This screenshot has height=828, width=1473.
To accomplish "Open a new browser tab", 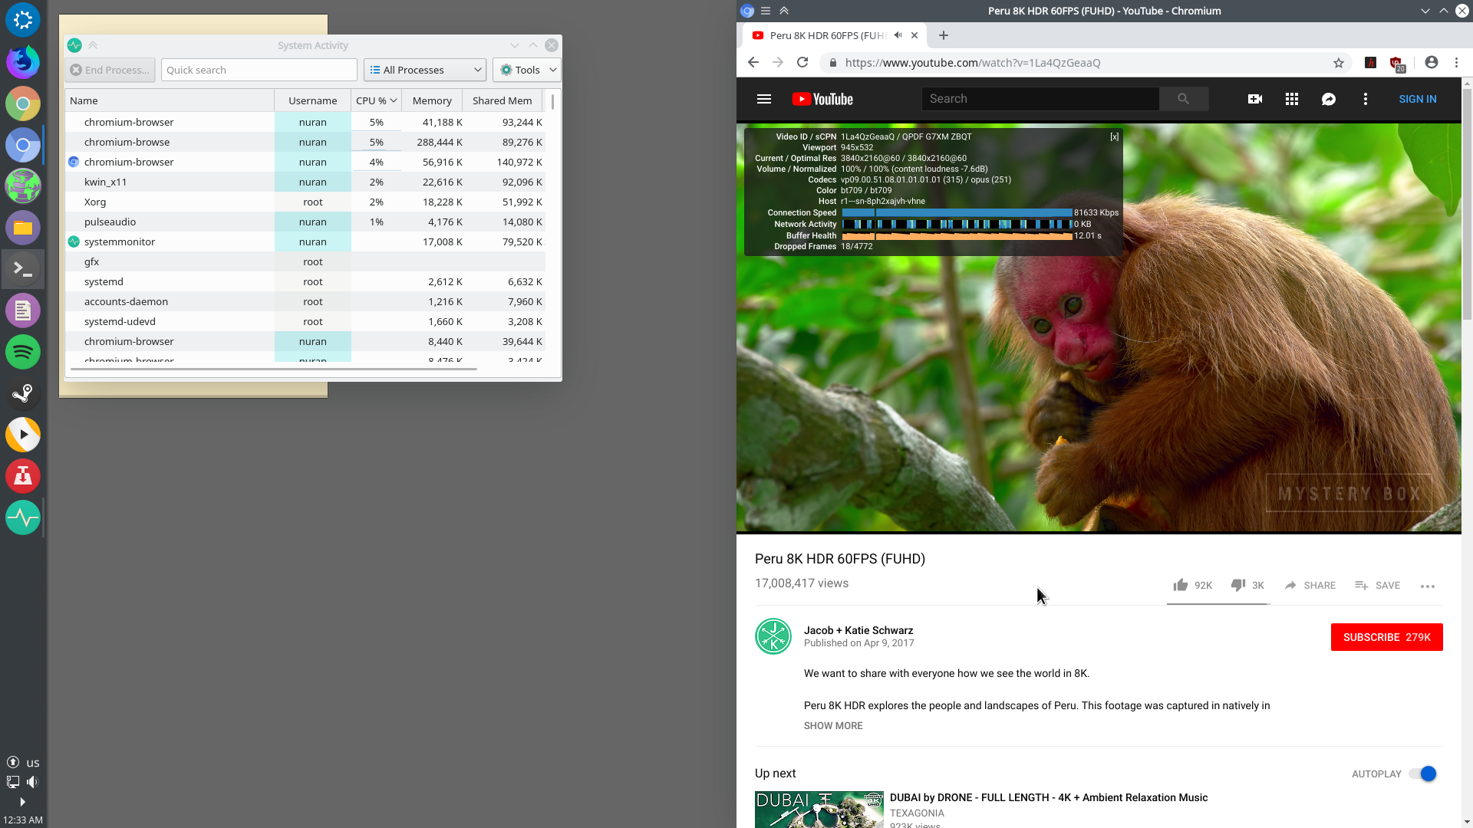I will 944,35.
